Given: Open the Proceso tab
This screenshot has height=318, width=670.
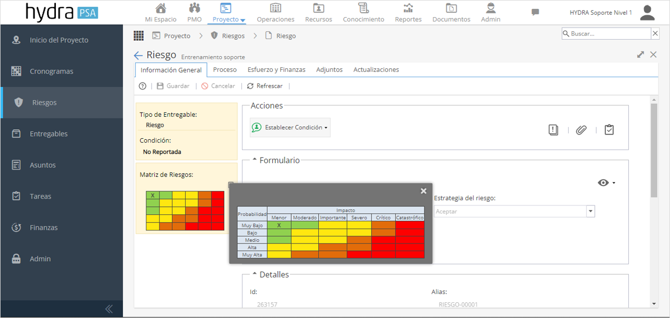Looking at the screenshot, I should click(225, 69).
